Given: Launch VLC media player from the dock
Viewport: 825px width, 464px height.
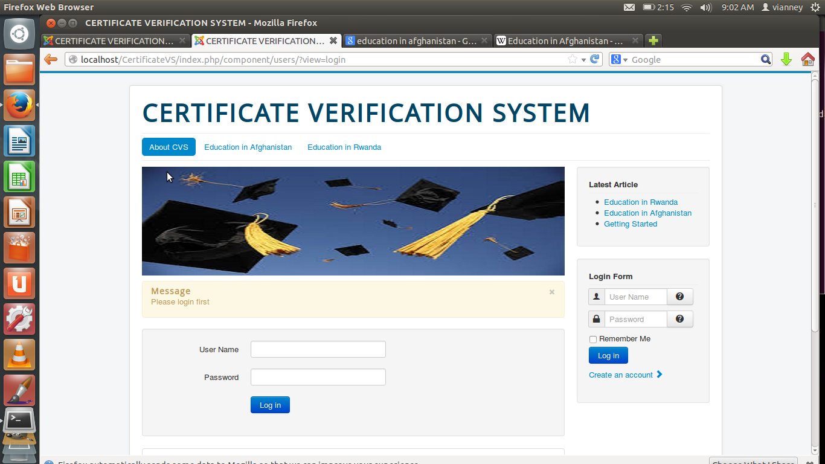Looking at the screenshot, I should (x=19, y=355).
